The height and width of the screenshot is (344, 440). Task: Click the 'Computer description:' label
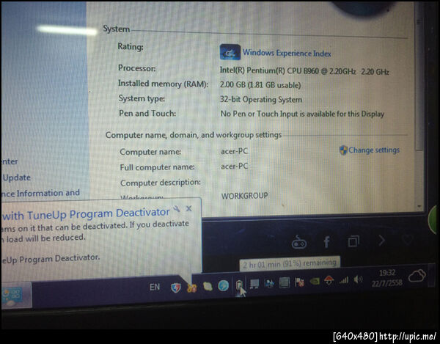point(161,183)
